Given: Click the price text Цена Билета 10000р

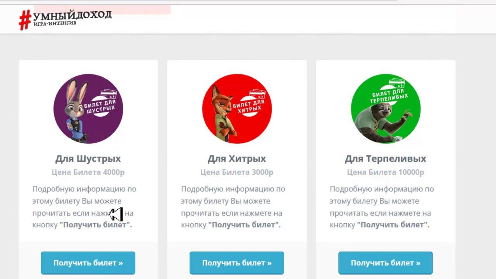Looking at the screenshot, I should pos(386,172).
